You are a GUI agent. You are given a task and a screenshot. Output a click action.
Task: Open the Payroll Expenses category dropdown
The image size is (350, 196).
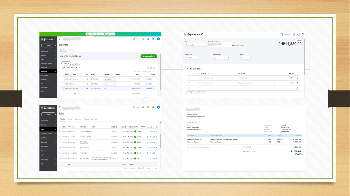pos(113,79)
